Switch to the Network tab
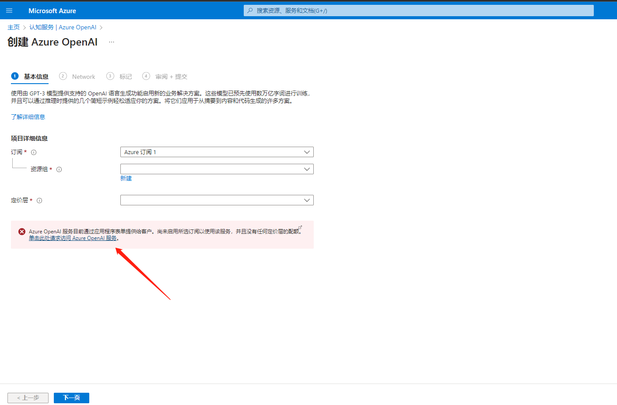 point(77,77)
